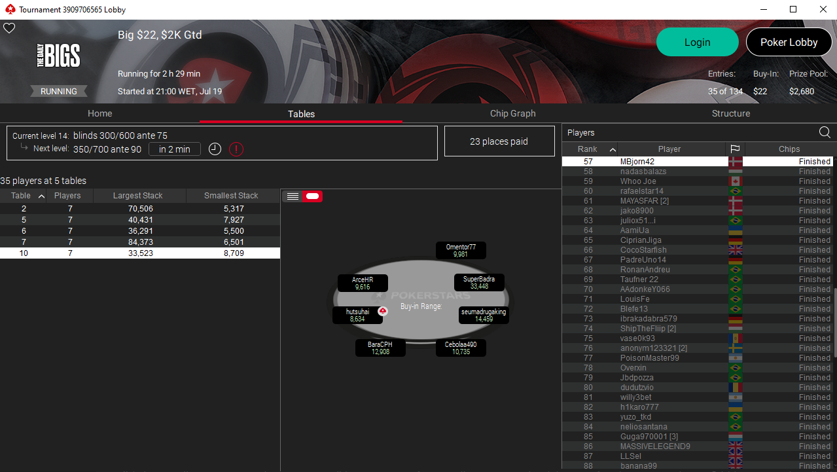Viewport: 837px width, 472px height.
Task: Select player neliosantana in the list
Action: (697, 427)
